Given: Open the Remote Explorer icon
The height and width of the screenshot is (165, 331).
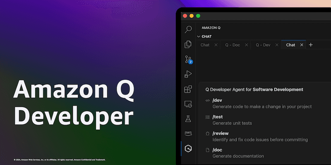Looking at the screenshot, I should click(x=188, y=104).
